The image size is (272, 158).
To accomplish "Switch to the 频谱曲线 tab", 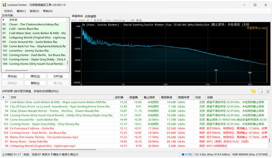I will pos(77,16).
